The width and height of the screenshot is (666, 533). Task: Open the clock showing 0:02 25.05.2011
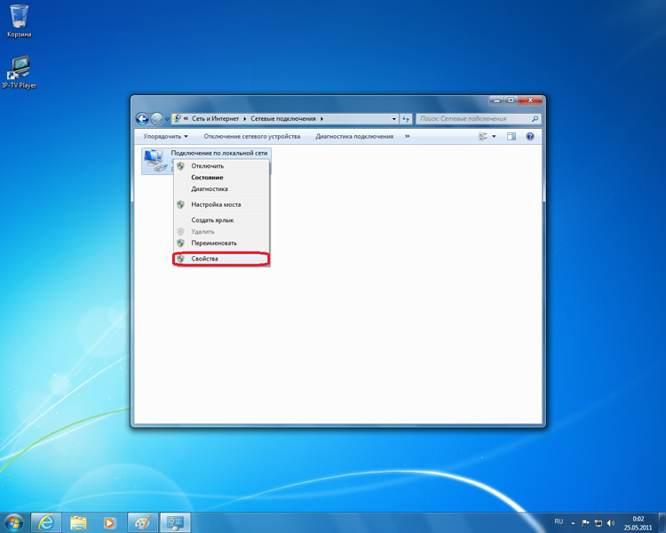[638, 523]
